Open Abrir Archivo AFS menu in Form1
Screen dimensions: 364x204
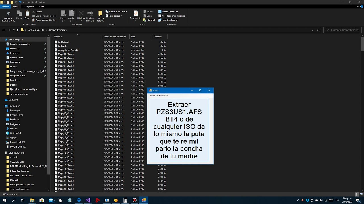(159, 95)
